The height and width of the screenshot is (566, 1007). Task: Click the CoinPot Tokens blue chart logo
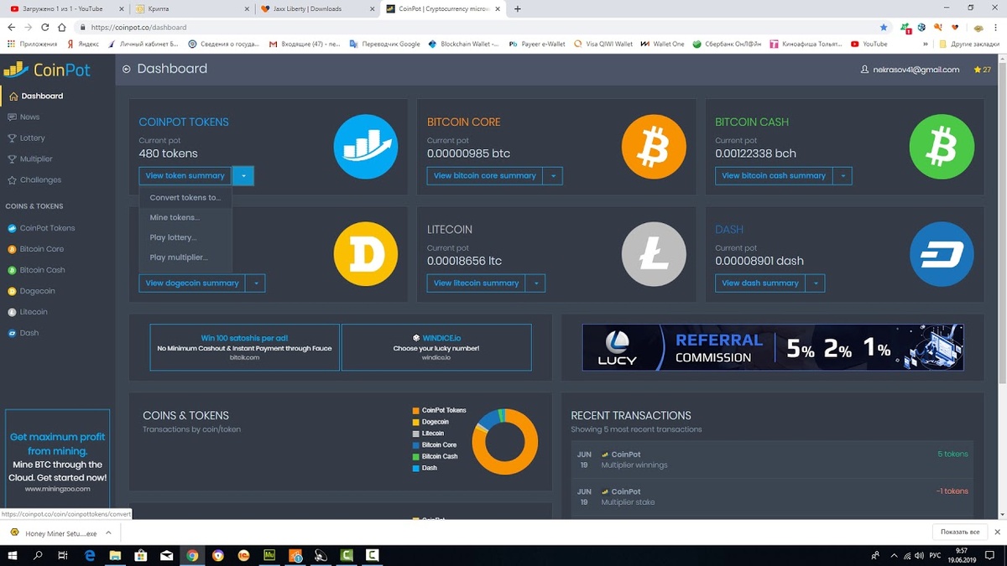coord(365,148)
